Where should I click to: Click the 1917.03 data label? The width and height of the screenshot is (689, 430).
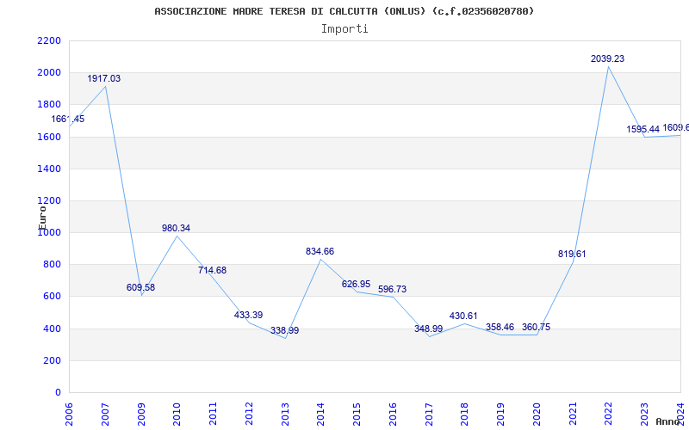point(104,79)
